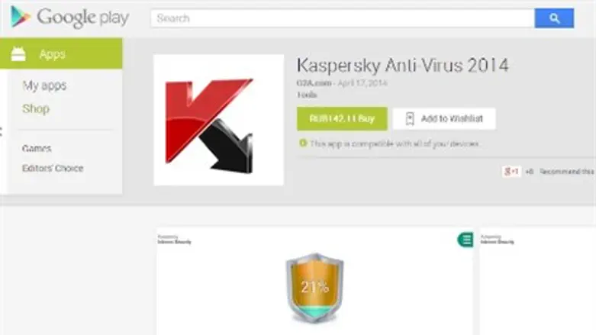The width and height of the screenshot is (596, 335).
Task: Click the green compatibility info icon
Action: (x=303, y=143)
